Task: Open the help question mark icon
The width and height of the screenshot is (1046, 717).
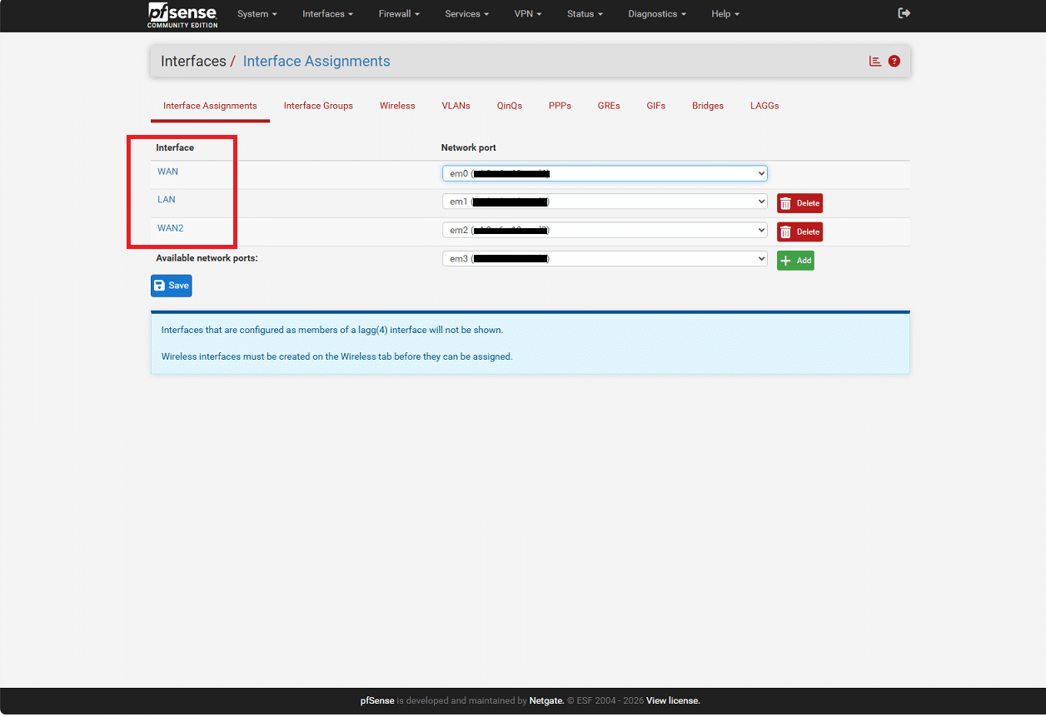Action: tap(894, 62)
